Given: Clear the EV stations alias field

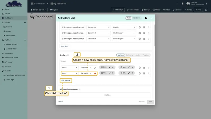Looking at the screenshot, I should click(91, 74).
